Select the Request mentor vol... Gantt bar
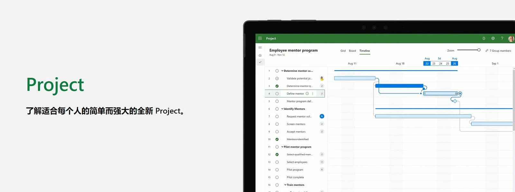This screenshot has width=515, height=192. 423,116
